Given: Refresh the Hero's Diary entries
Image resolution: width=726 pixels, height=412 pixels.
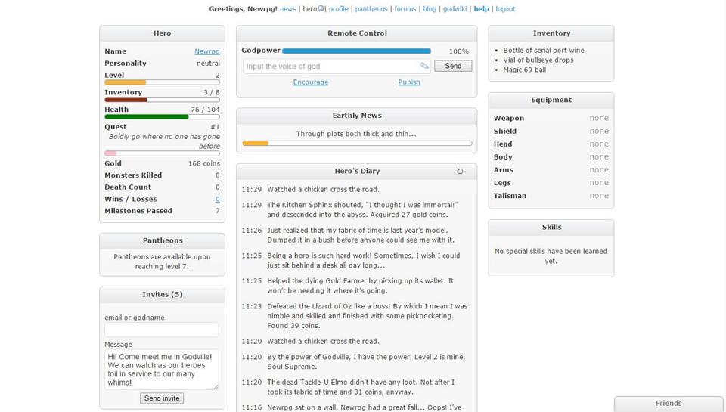Looking at the screenshot, I should (x=460, y=172).
